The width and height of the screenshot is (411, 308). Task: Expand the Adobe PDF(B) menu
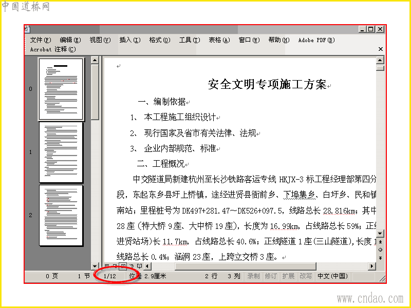316,40
